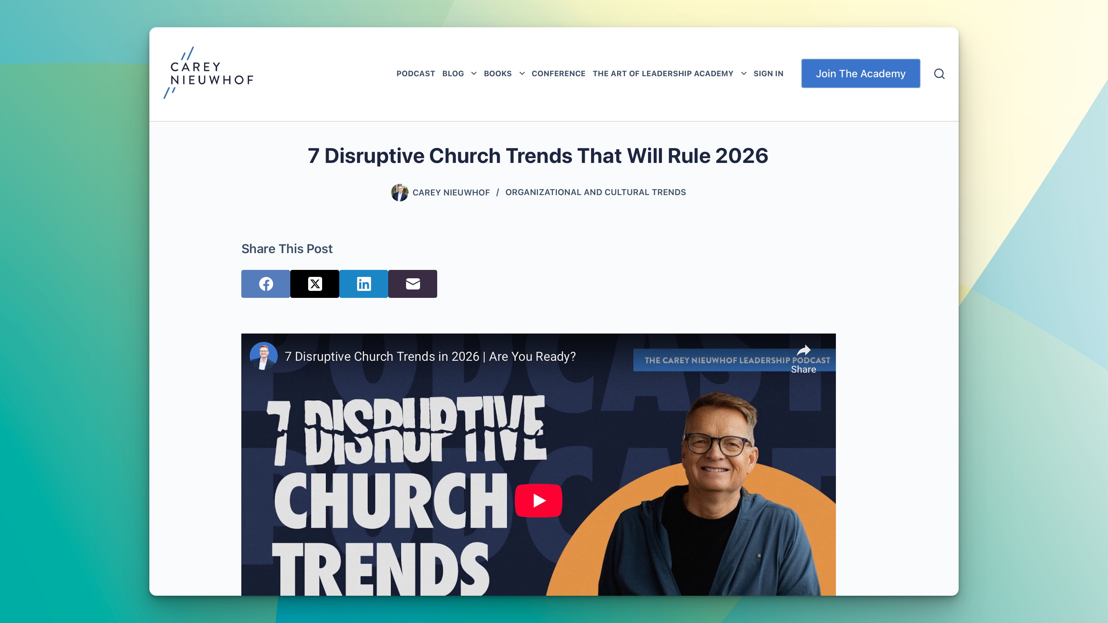Screen dimensions: 1108x623
Task: Click the YouTube Share arrow icon
Action: coord(803,351)
